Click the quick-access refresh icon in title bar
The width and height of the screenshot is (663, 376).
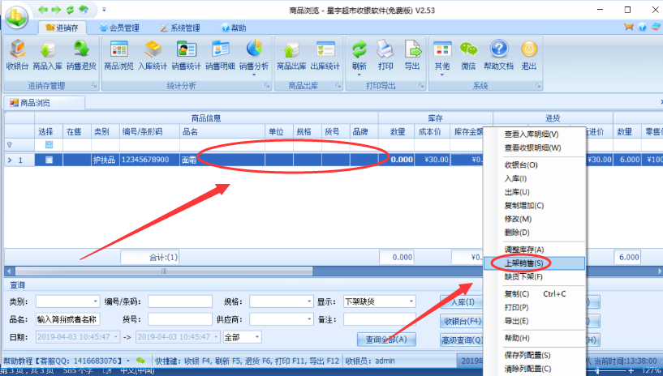point(70,9)
